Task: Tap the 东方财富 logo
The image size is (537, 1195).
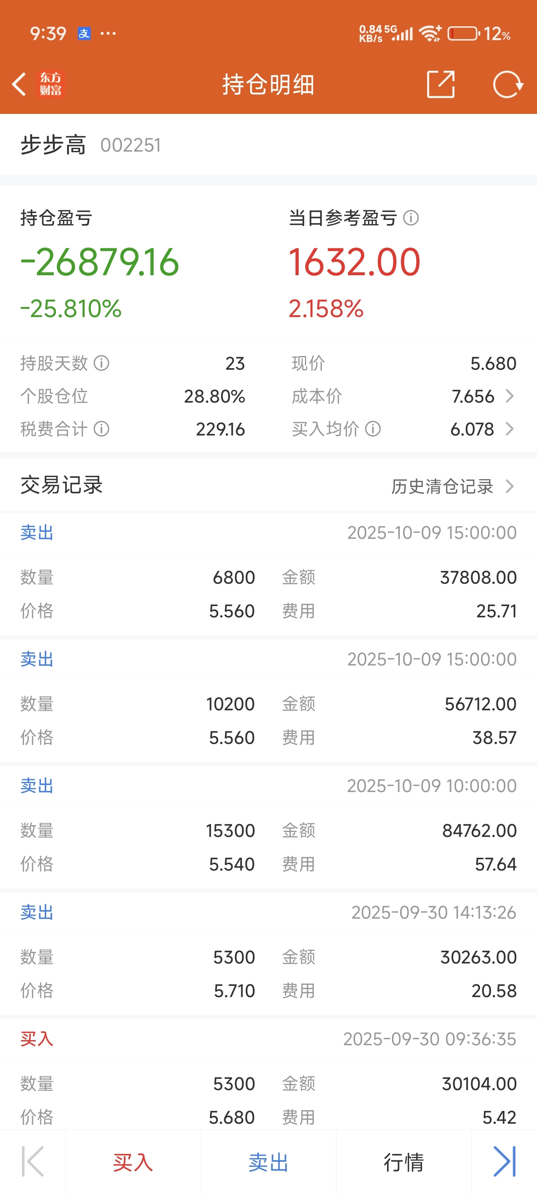Action: pos(50,84)
